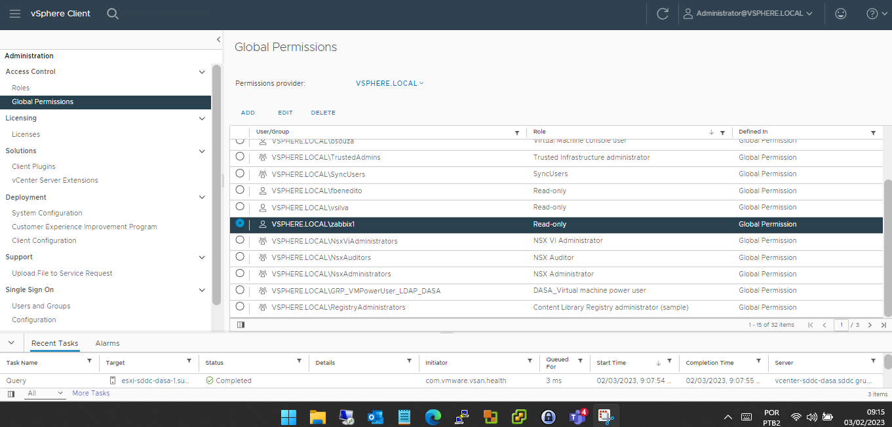Go to previous permissions page

pyautogui.click(x=824, y=325)
